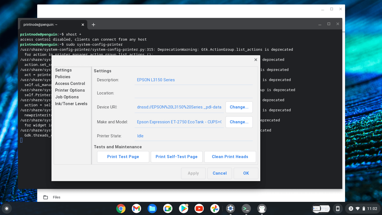Screen dimensions: 382x215
Task: Click Print Self-Test Page button
Action: pyautogui.click(x=177, y=157)
